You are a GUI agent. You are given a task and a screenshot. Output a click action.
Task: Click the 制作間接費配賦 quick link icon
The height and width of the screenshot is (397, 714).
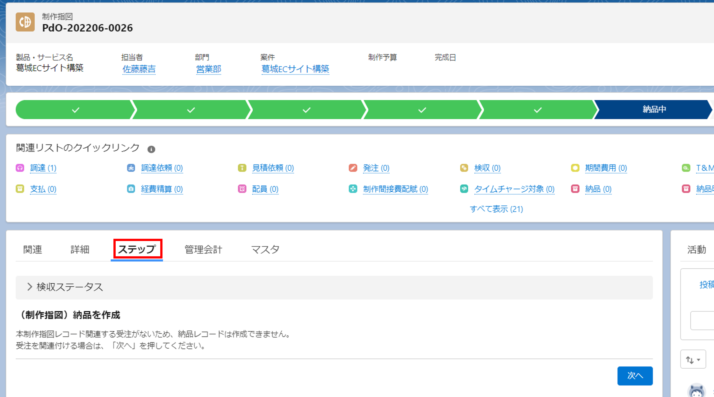(353, 189)
